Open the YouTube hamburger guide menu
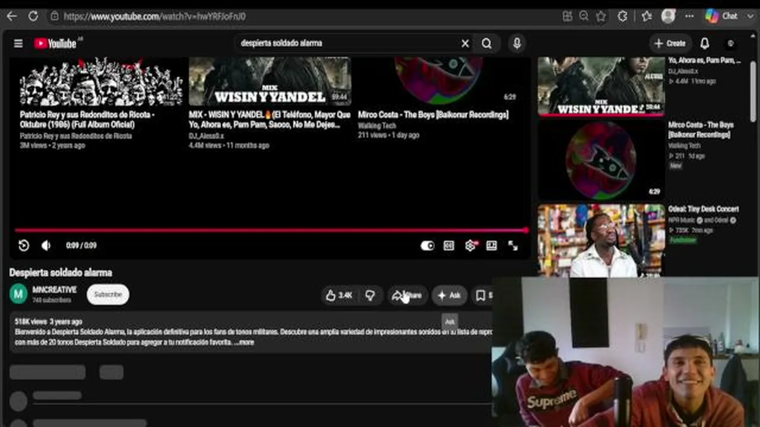The image size is (760, 427). coord(18,43)
